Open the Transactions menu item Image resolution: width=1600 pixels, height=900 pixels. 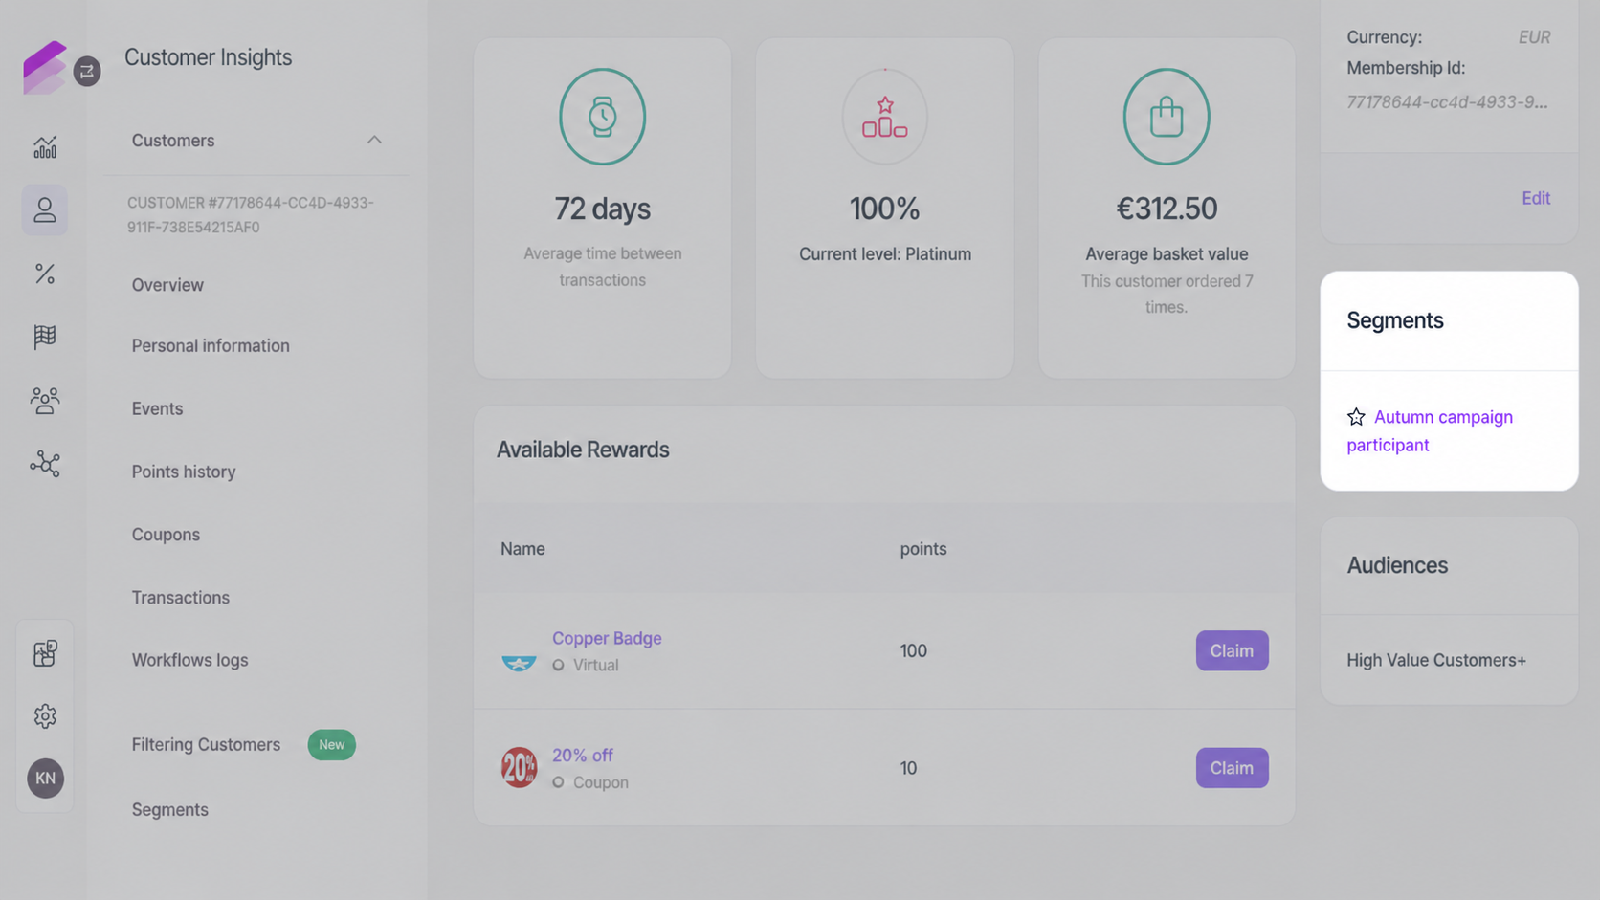point(181,598)
